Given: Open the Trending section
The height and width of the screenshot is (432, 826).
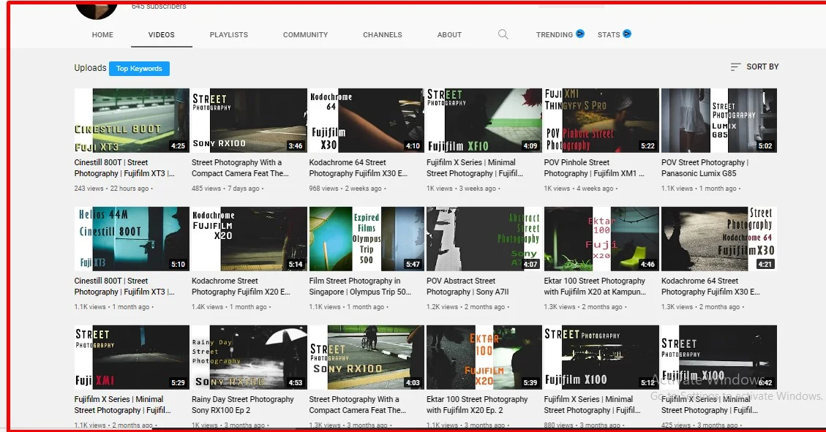Looking at the screenshot, I should pyautogui.click(x=554, y=35).
